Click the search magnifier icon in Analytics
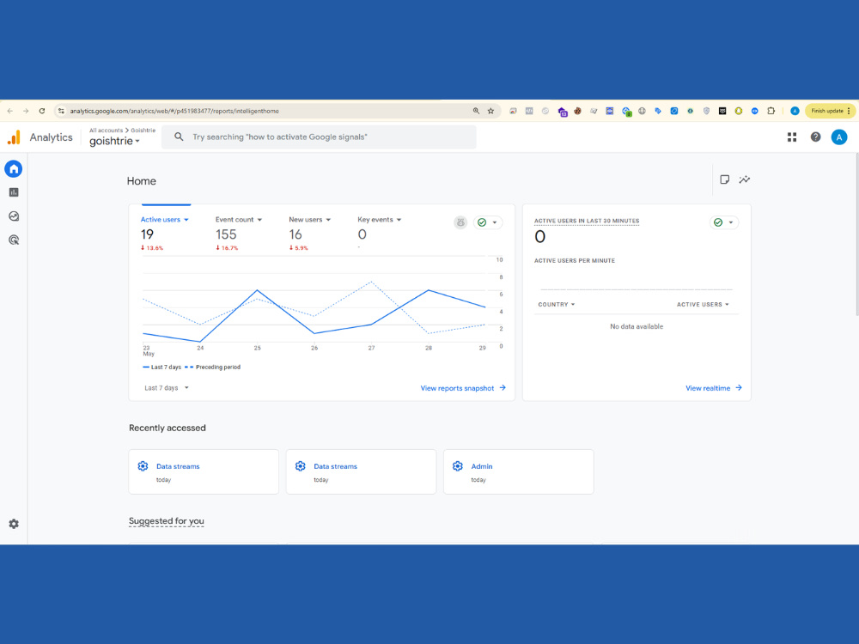This screenshot has height=644, width=859. tap(179, 137)
